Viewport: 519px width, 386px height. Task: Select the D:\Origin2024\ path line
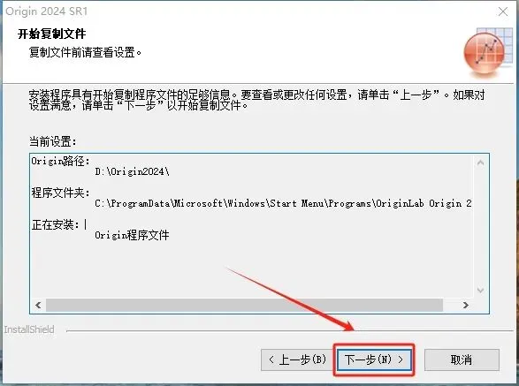[x=132, y=171]
